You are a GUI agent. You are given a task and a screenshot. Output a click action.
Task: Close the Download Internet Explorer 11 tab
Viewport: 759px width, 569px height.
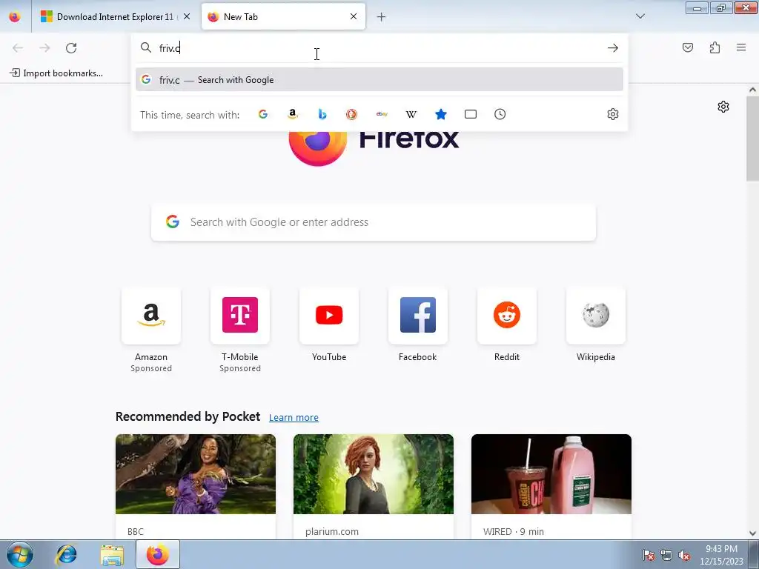(x=187, y=16)
